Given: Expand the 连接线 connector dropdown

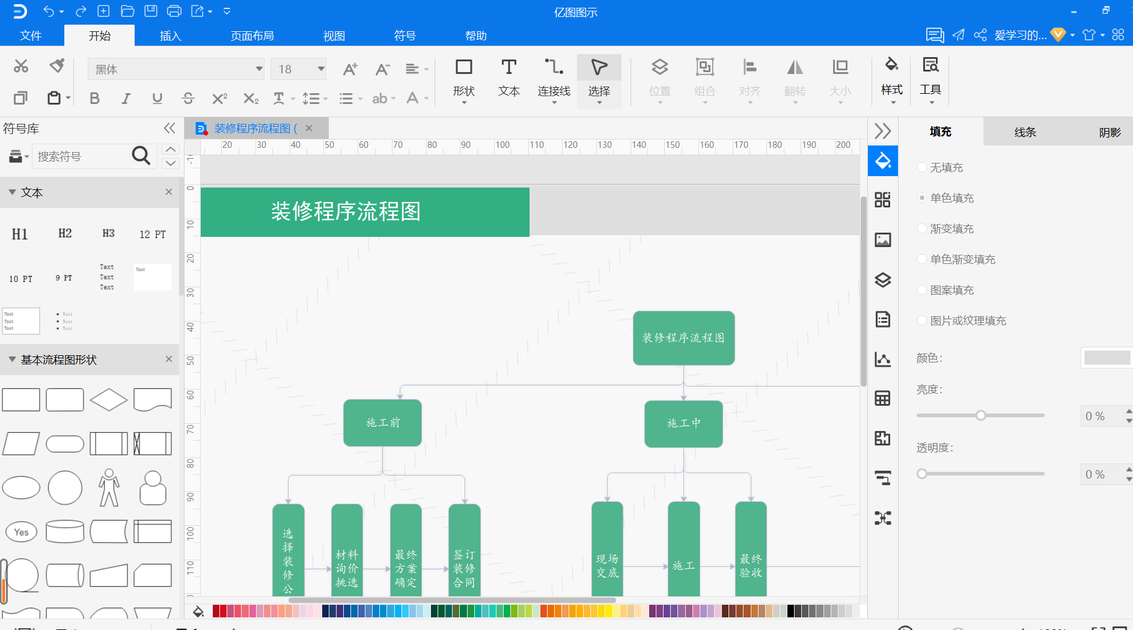Looking at the screenshot, I should pyautogui.click(x=554, y=103).
